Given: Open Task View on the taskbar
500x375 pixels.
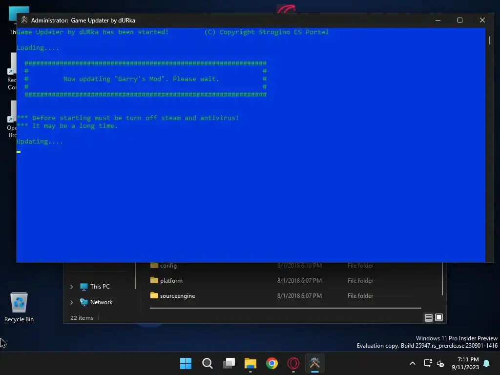Looking at the screenshot, I should 229,363.
